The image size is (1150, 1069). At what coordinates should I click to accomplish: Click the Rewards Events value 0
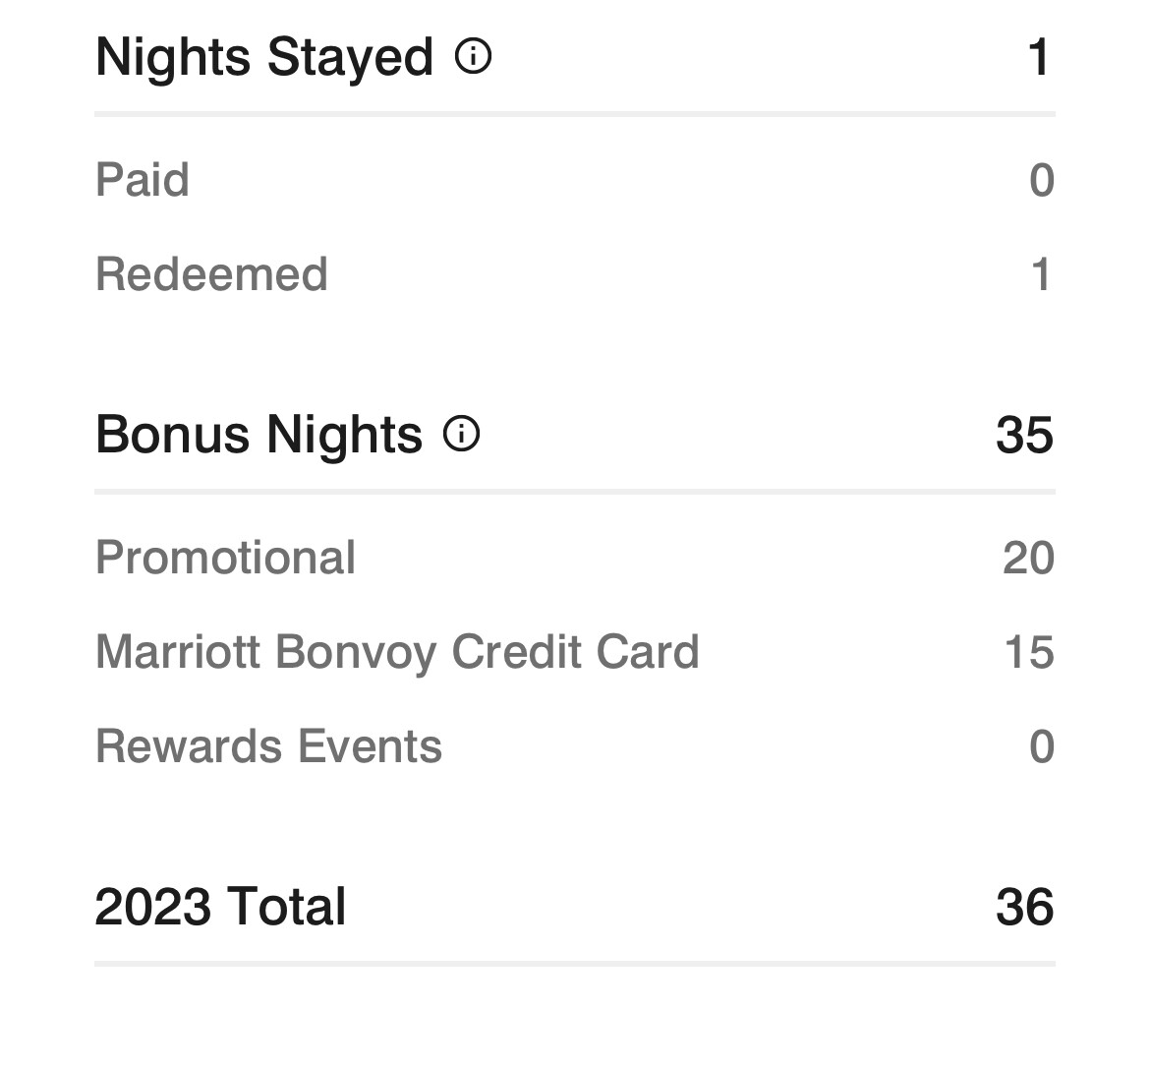tap(1041, 746)
